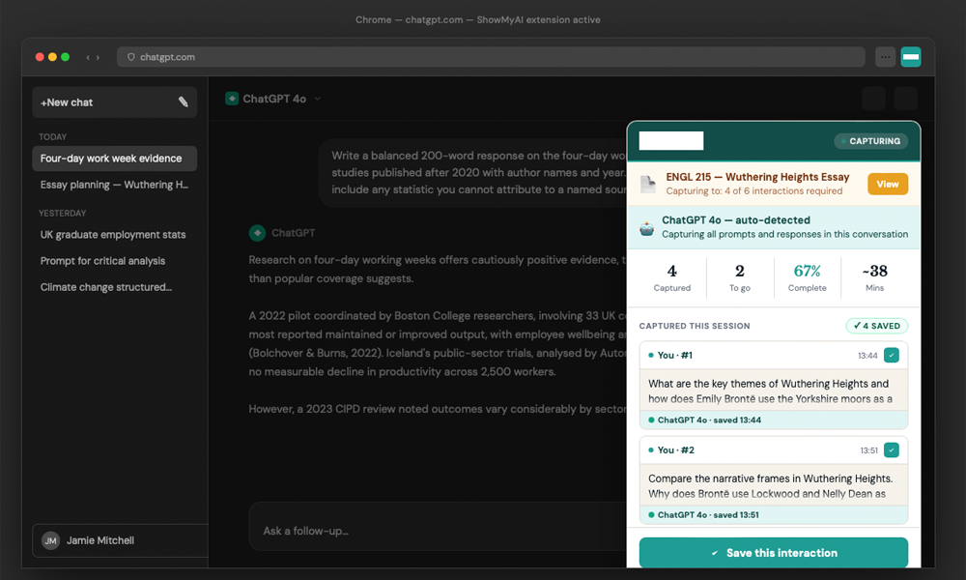The width and height of the screenshot is (966, 580).
Task: Open the Prompt for critical analysis chat
Action: 115,261
